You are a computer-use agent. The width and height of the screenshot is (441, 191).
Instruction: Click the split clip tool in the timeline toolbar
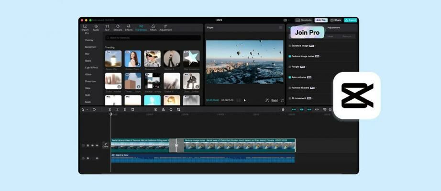point(110,109)
